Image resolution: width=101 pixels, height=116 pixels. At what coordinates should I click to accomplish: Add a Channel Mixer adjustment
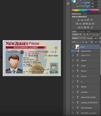(x=90, y=24)
